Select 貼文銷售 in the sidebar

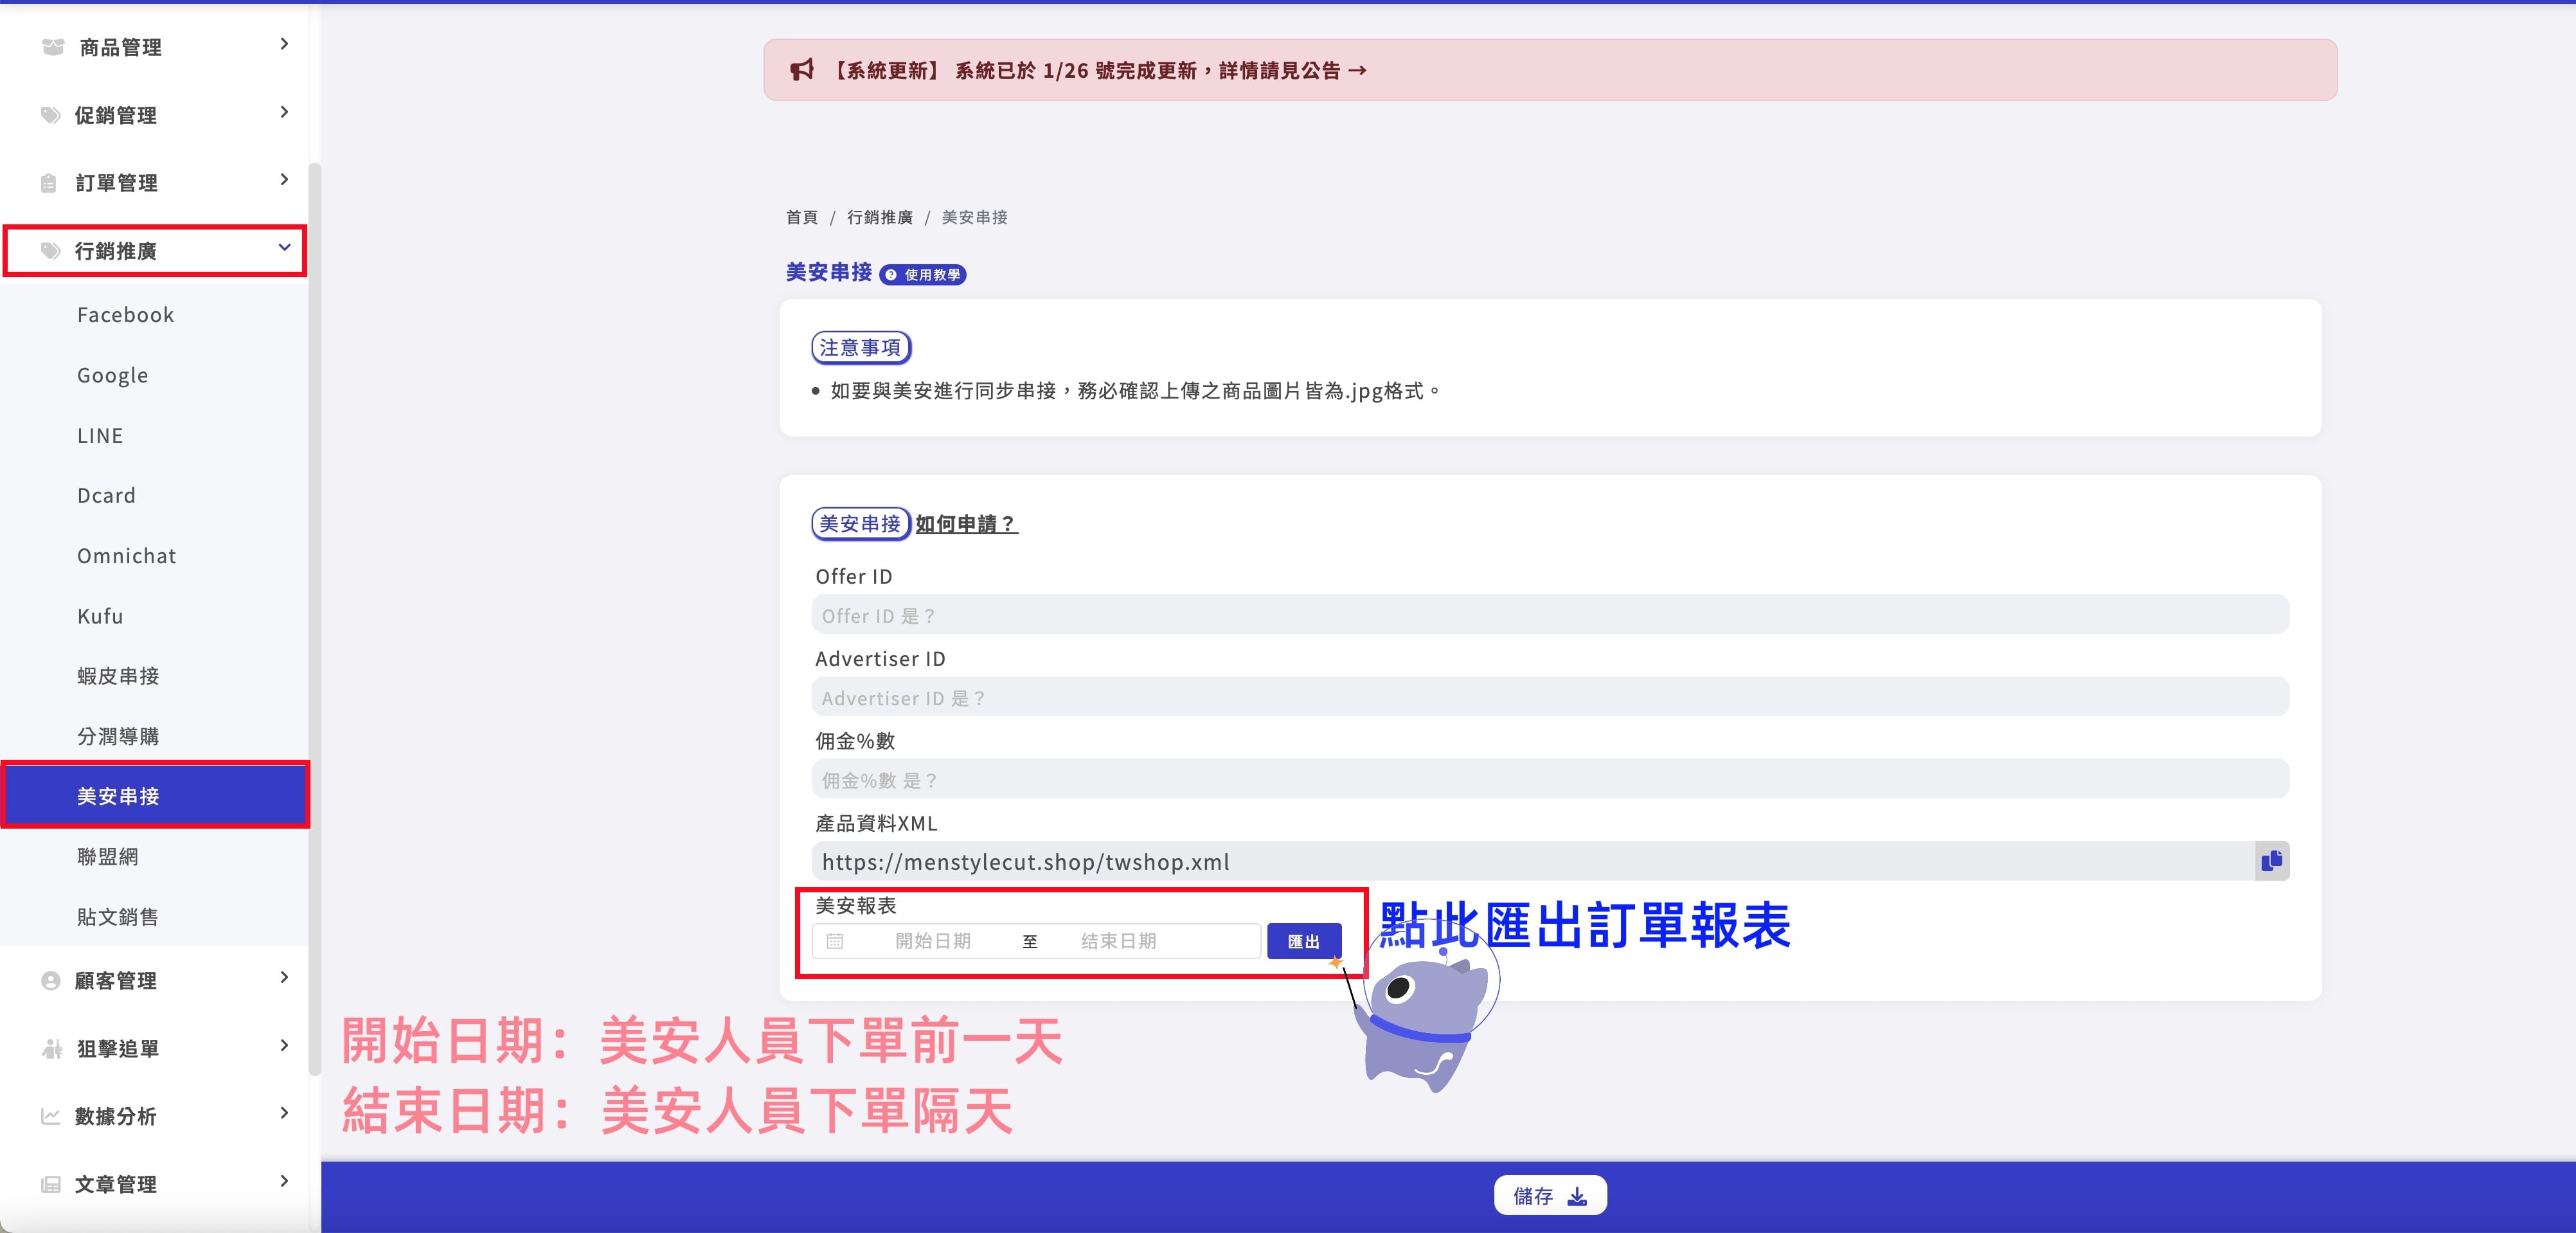point(155,917)
